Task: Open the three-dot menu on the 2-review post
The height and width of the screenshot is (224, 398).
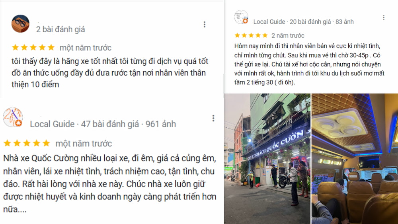Action: [x=204, y=24]
